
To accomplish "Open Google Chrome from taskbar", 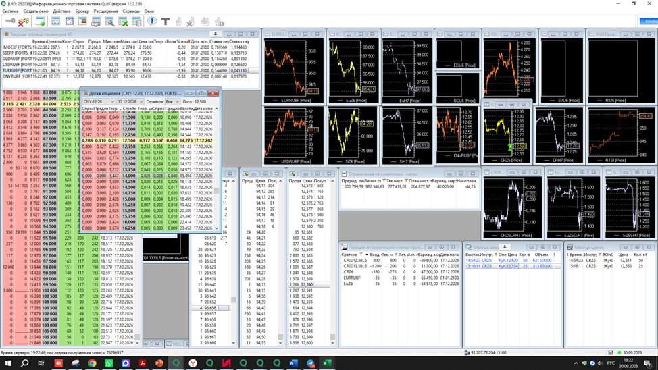I will 92,363.
